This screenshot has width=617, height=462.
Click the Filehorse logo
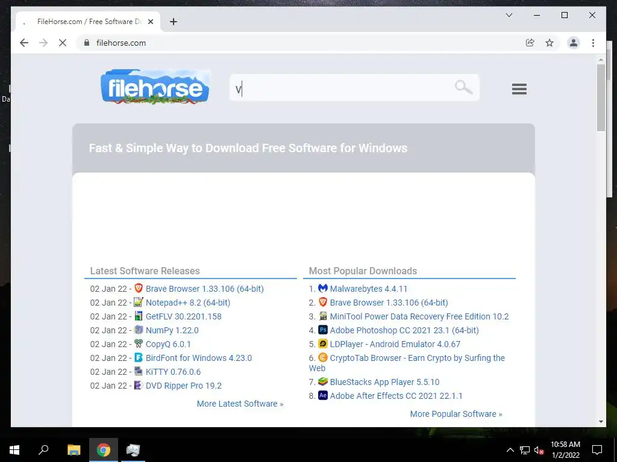click(155, 87)
